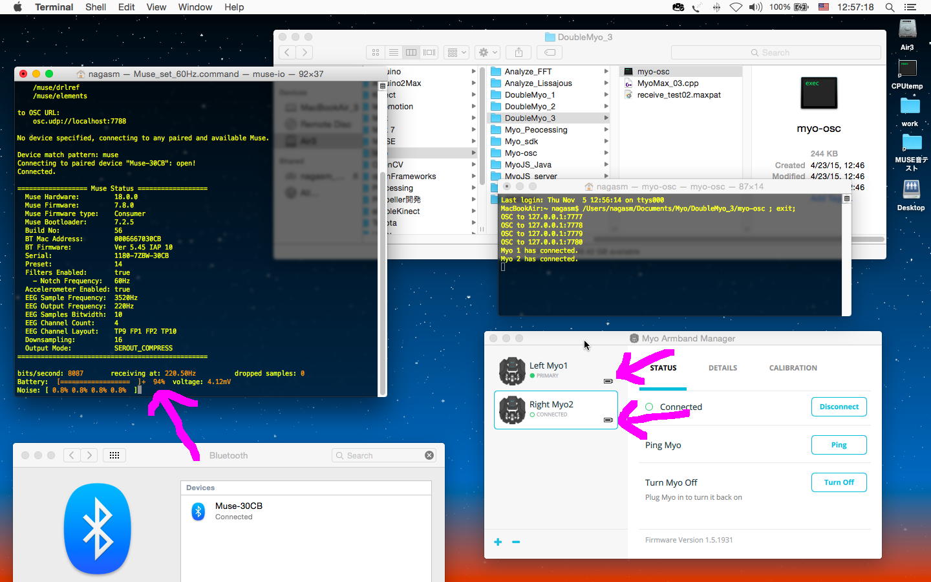
Task: Click the split pane icon in Muse terminal
Action: (x=382, y=85)
